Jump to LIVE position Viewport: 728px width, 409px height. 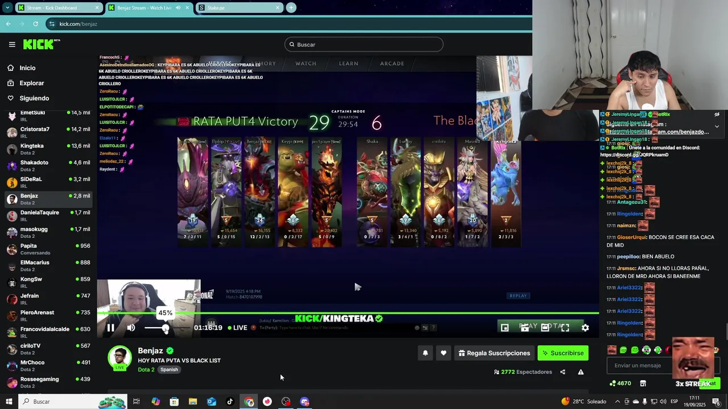[x=238, y=328]
